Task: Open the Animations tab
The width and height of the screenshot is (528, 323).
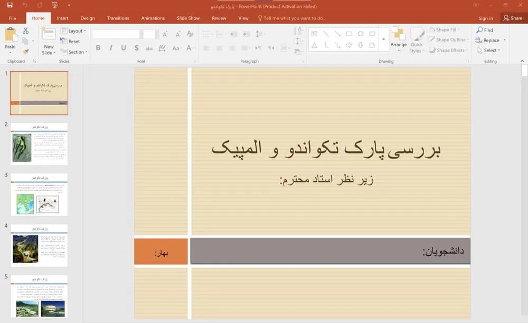Action: pos(153,18)
